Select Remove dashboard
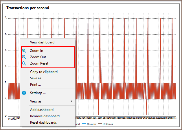Screen dimensions: 182x130 pos(45,116)
